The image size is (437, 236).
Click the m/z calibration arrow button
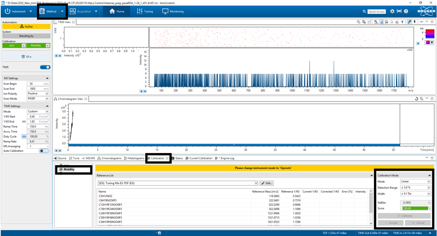(23, 46)
